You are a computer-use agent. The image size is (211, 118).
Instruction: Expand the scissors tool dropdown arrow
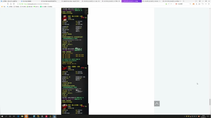pos(200,4)
